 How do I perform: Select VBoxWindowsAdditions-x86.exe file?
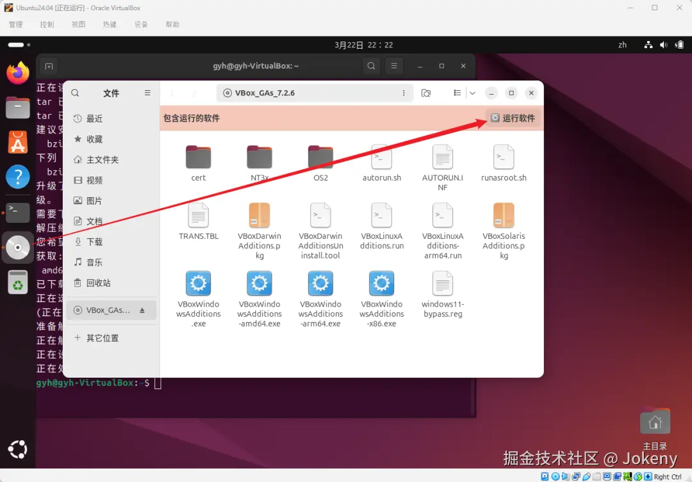tap(382, 299)
